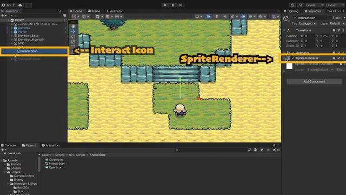Open the Hierarchy tab

pyautogui.click(x=10, y=11)
